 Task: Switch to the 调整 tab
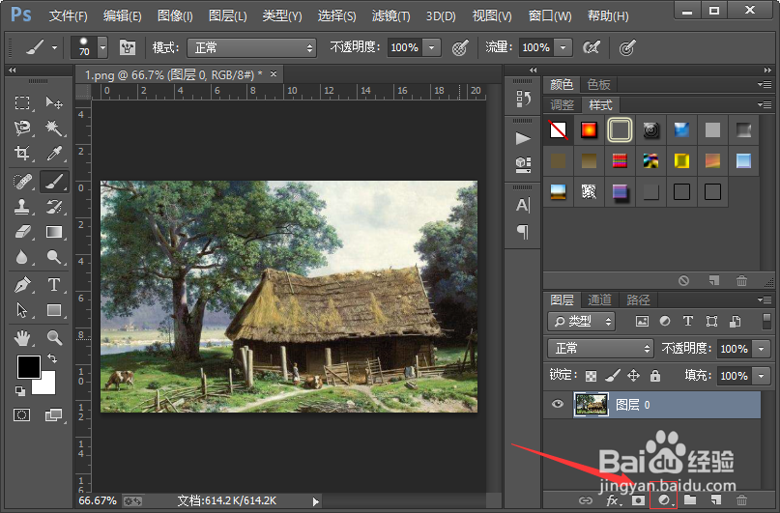click(563, 105)
